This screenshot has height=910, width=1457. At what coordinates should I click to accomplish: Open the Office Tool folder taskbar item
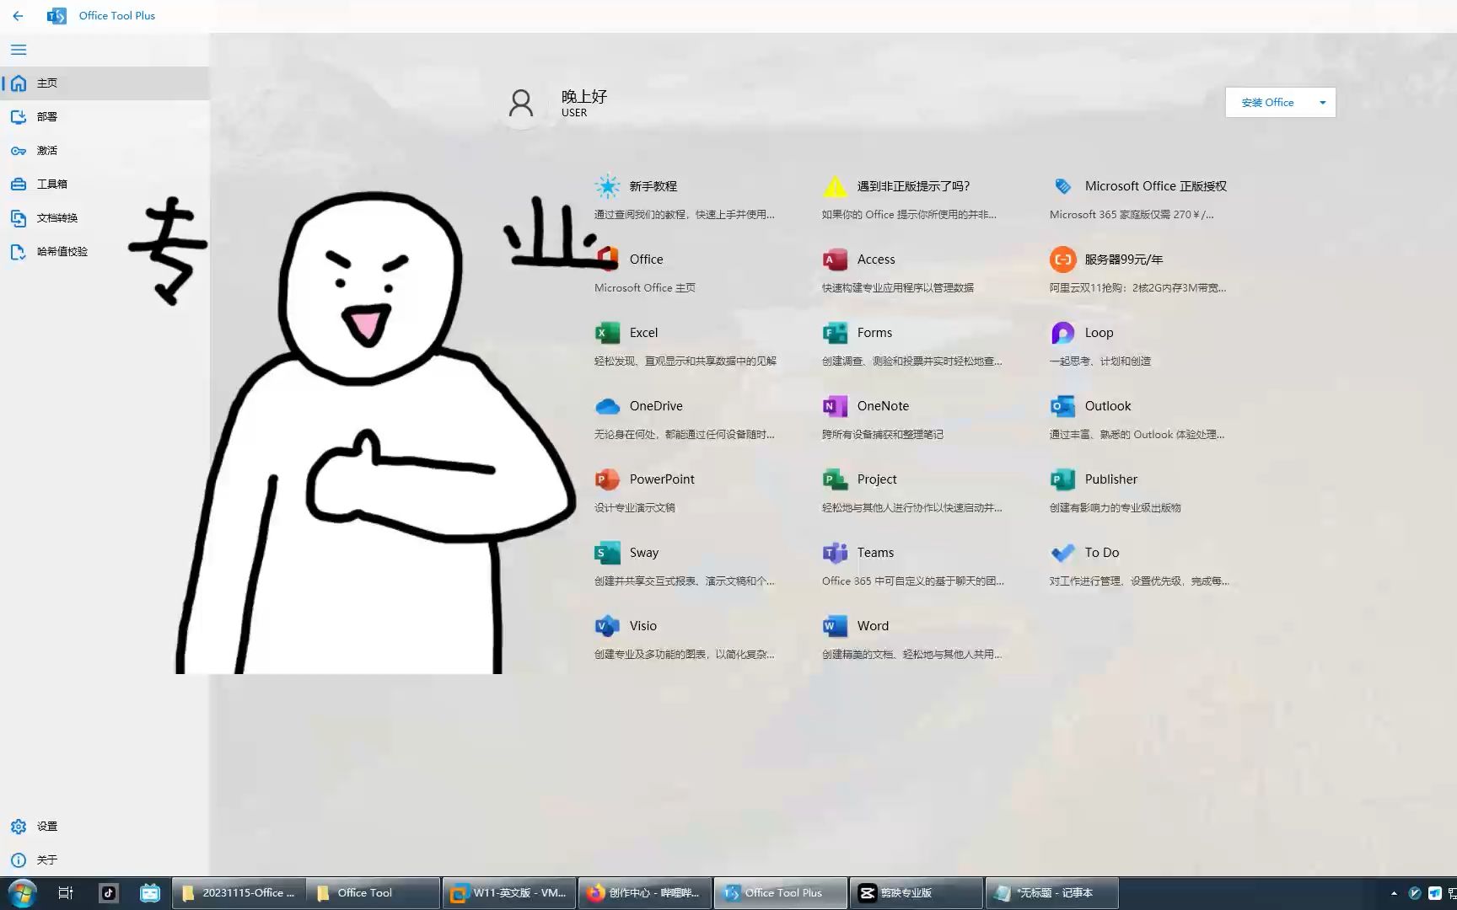point(373,893)
